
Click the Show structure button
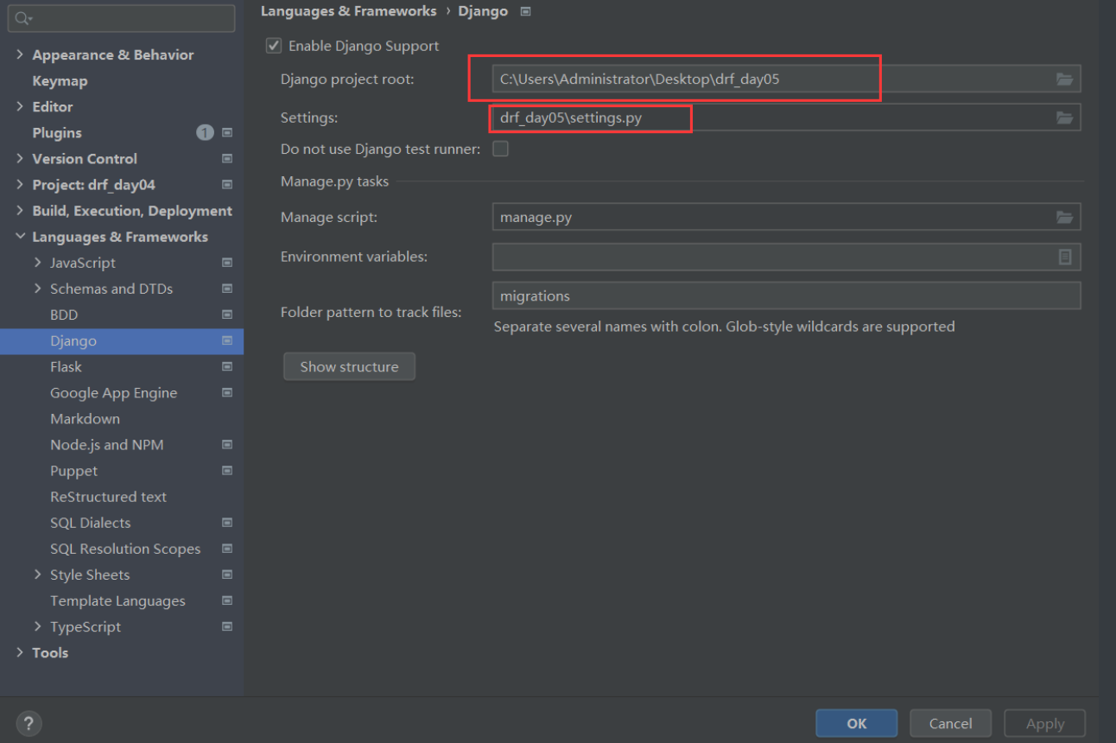click(349, 366)
